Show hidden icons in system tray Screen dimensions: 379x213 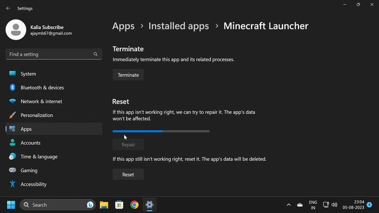[x=288, y=205]
